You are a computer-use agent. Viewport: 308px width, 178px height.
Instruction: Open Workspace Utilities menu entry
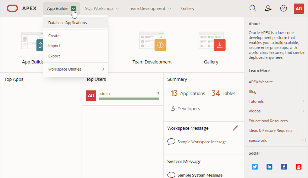(76, 69)
